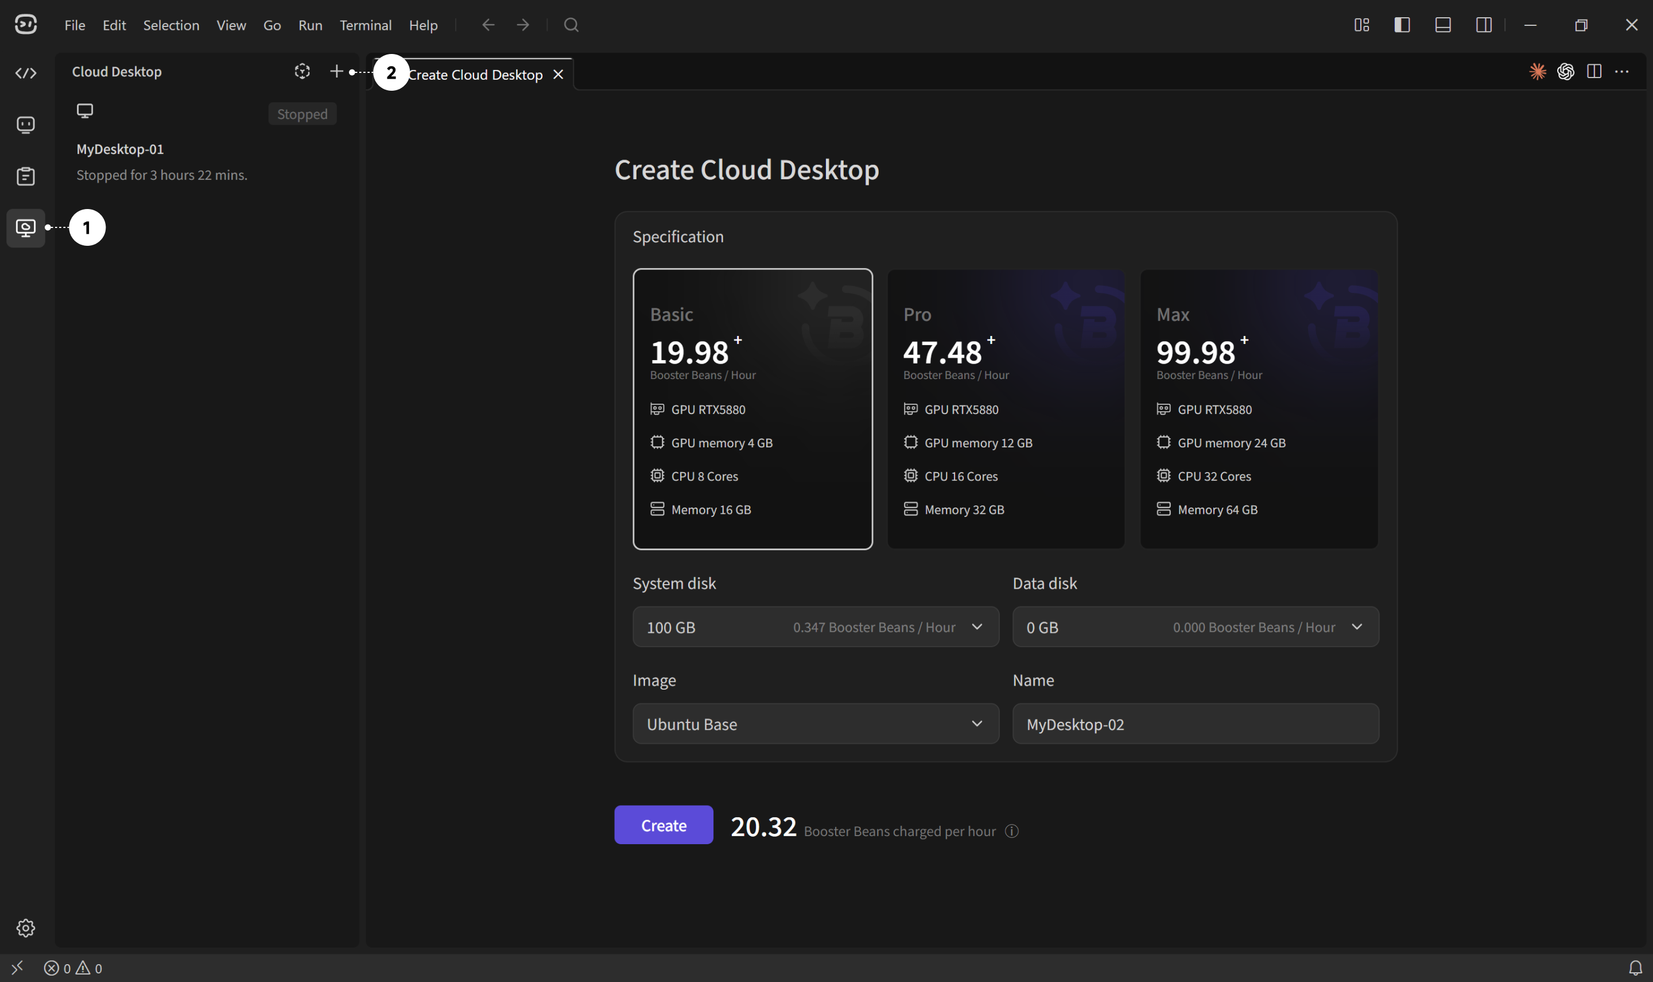1653x982 pixels.
Task: Open the Help menu
Action: [x=423, y=25]
